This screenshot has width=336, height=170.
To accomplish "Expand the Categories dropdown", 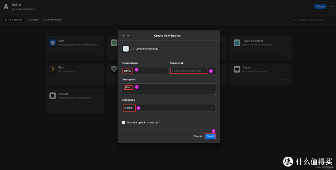I will (x=169, y=108).
